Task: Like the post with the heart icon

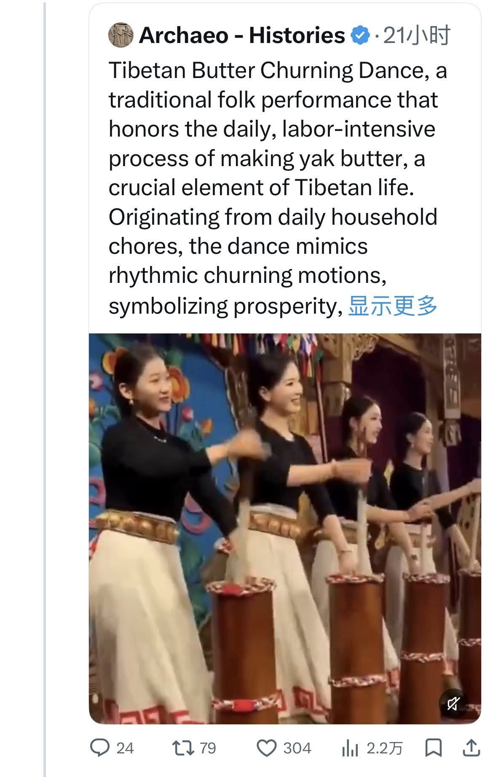Action: 266,748
